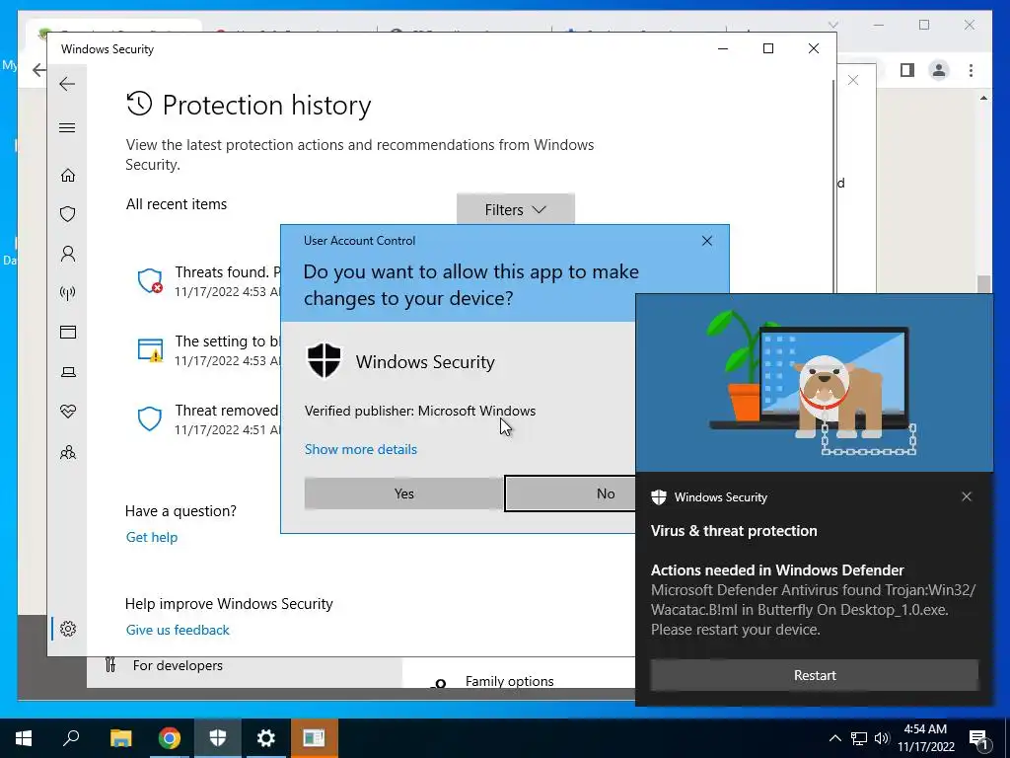Close the User Account Control dialog
This screenshot has height=758, width=1010.
coord(706,241)
